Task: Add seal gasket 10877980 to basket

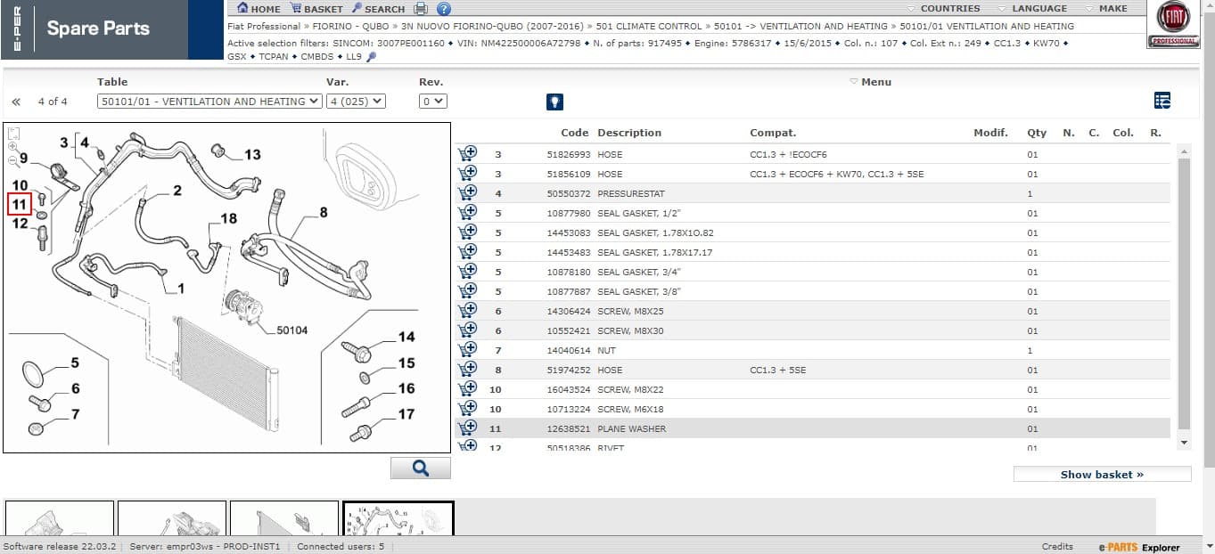Action: [x=467, y=212]
